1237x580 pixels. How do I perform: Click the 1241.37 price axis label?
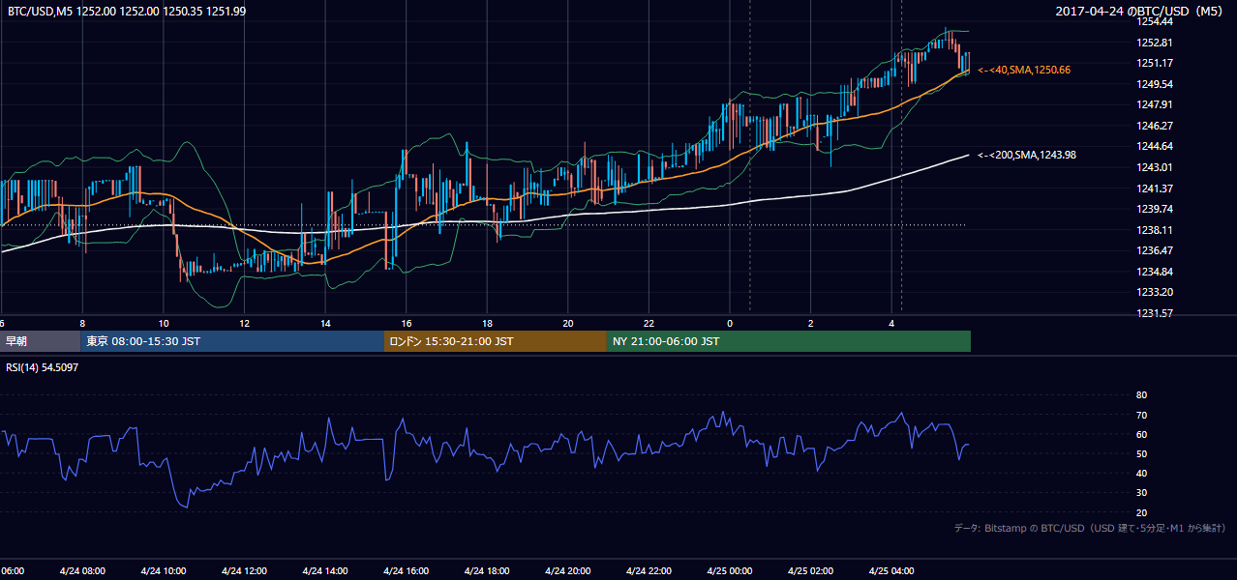[x=1155, y=188]
